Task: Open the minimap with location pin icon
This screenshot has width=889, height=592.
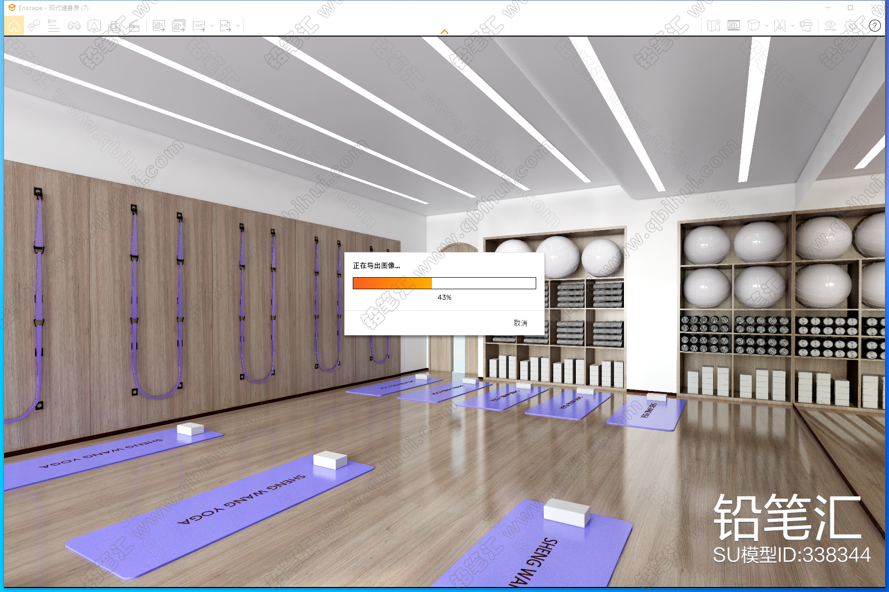Action: point(714,26)
